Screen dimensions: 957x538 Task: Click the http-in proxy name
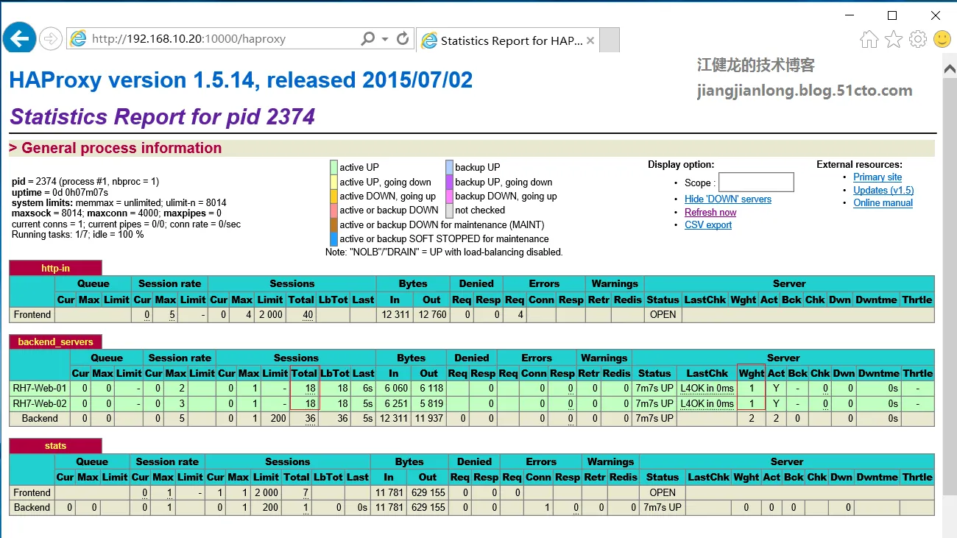(55, 268)
